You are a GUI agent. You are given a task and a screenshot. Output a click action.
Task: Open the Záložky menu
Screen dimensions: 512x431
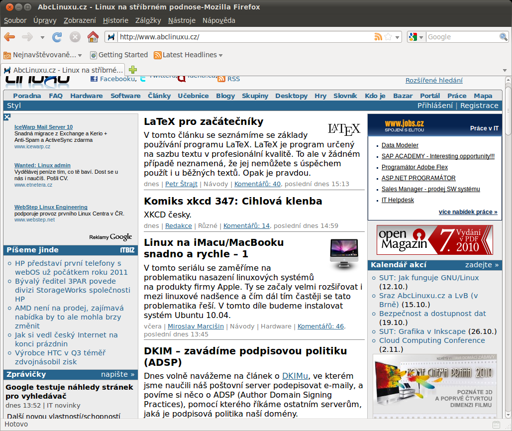tap(148, 20)
